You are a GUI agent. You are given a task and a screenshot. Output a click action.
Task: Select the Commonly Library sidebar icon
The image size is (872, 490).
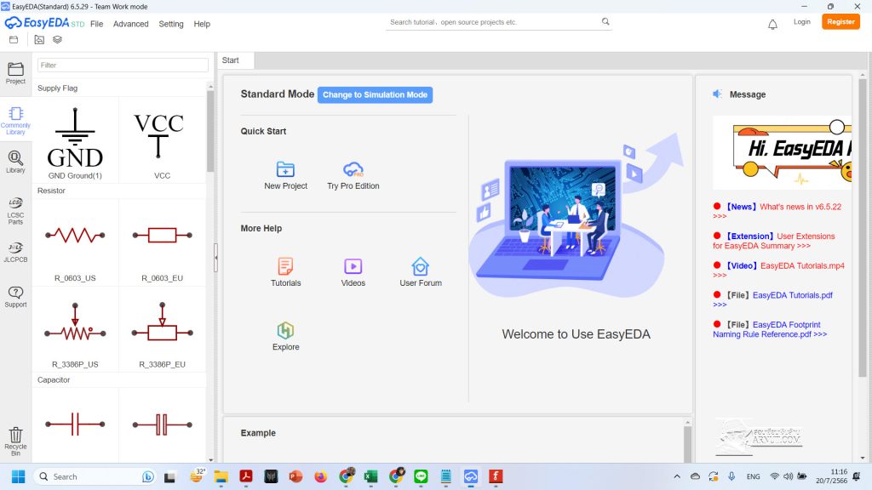point(15,120)
